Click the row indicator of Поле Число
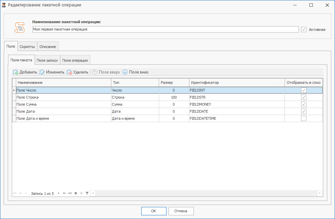This screenshot has width=335, height=219. (14, 90)
